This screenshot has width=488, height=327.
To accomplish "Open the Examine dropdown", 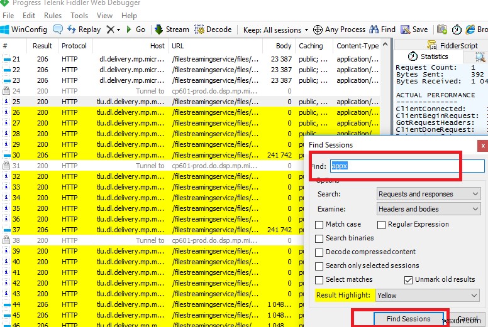I will 428,209.
